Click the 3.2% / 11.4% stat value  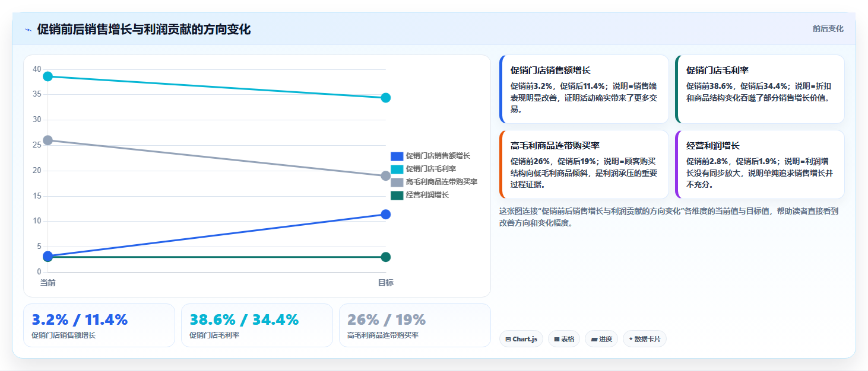click(80, 320)
